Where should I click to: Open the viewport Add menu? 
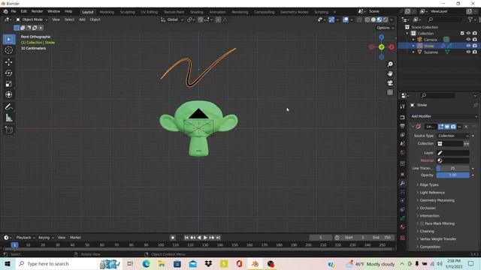click(x=82, y=19)
